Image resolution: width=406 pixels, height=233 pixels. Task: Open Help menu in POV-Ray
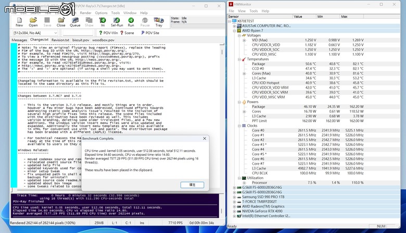click(x=144, y=13)
